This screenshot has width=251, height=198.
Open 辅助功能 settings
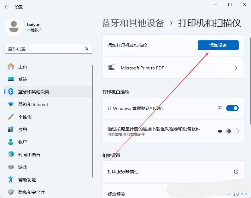click(x=48, y=180)
